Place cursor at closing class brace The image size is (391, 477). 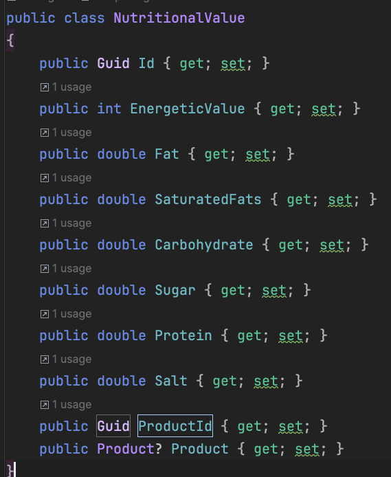click(10, 469)
